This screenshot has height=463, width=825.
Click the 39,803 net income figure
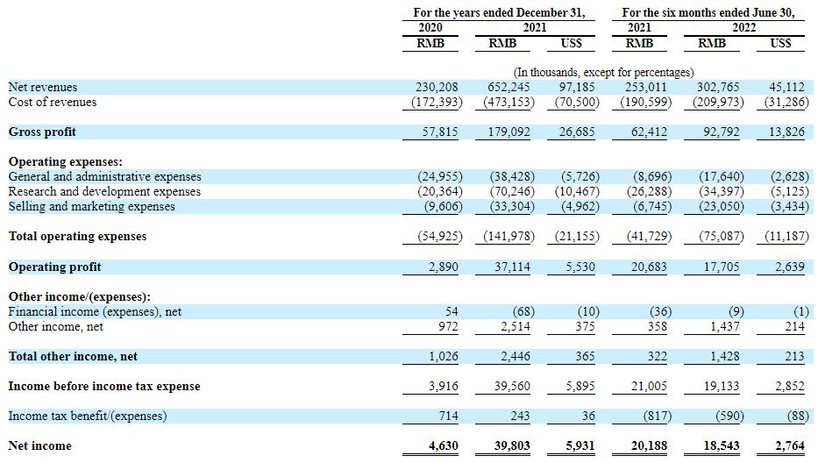(512, 446)
